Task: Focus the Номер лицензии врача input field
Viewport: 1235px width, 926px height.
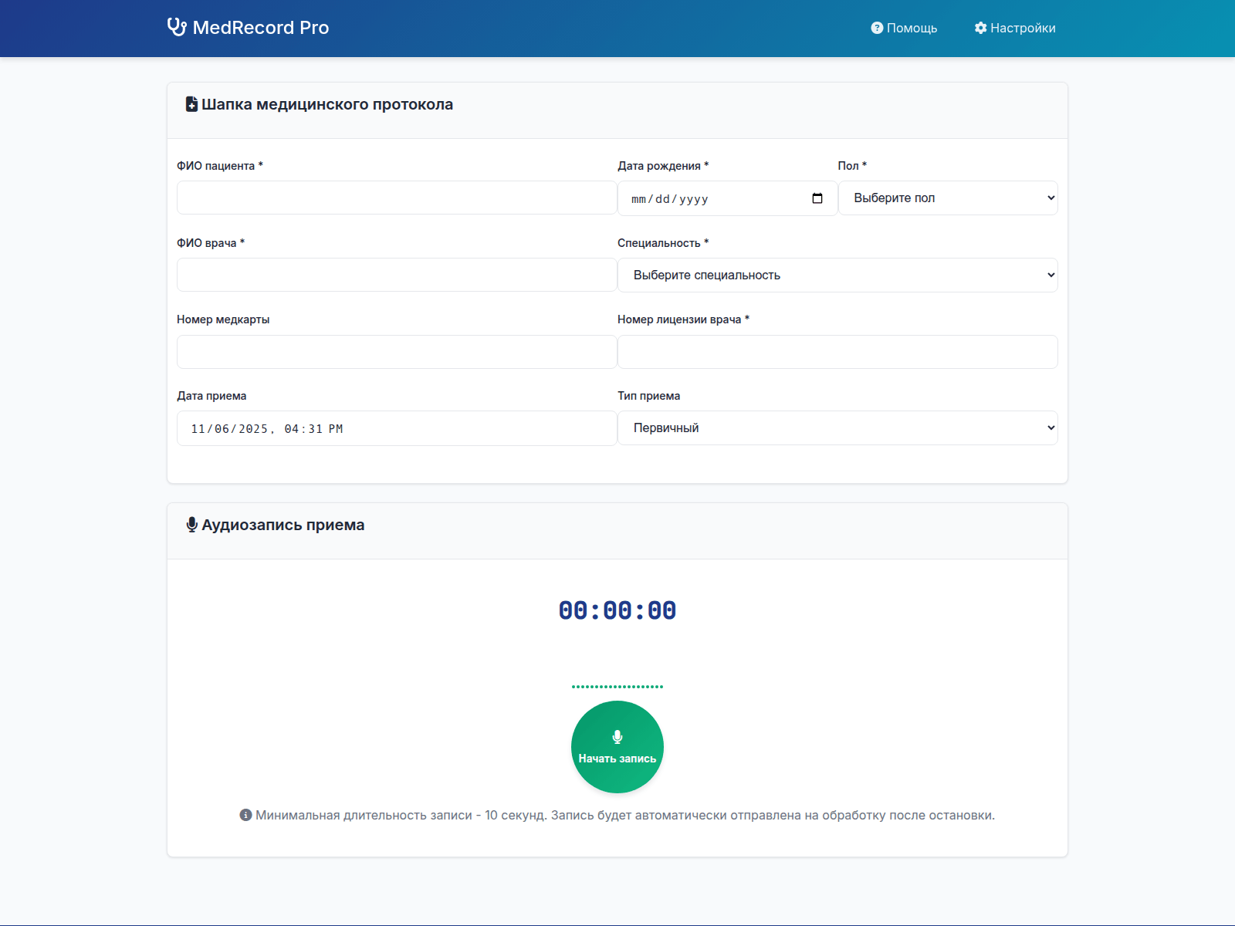Action: click(837, 352)
